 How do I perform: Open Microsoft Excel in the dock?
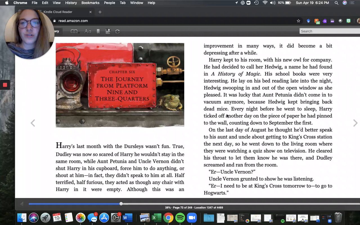coord(157,218)
